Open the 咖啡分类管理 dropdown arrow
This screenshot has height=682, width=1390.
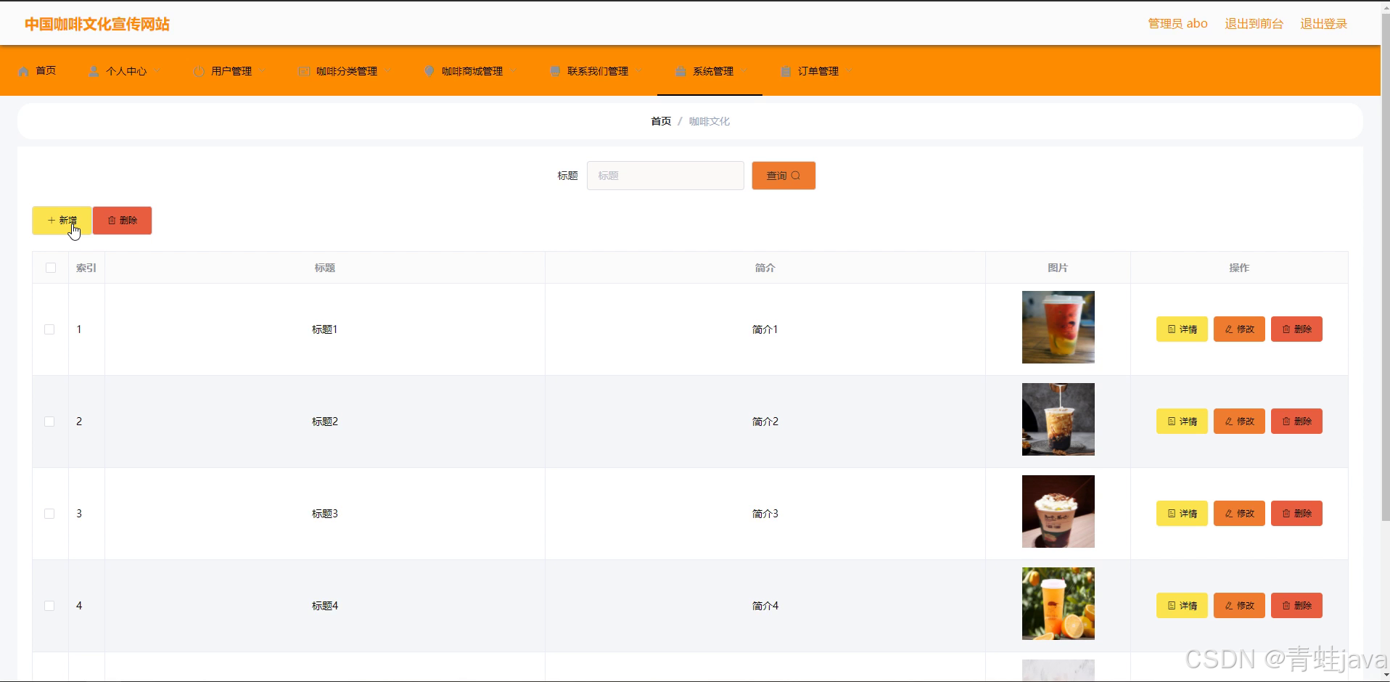tap(387, 71)
